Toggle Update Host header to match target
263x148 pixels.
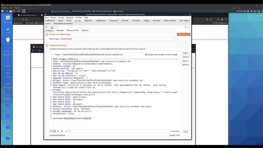pos(146,55)
